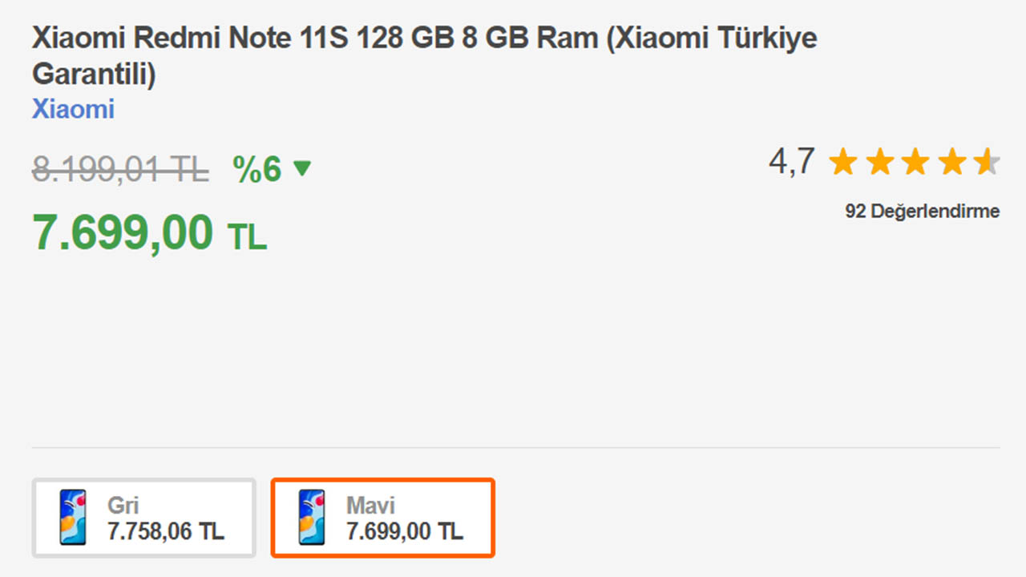Click the crossed-out 8.199,01 TL price

tap(120, 168)
